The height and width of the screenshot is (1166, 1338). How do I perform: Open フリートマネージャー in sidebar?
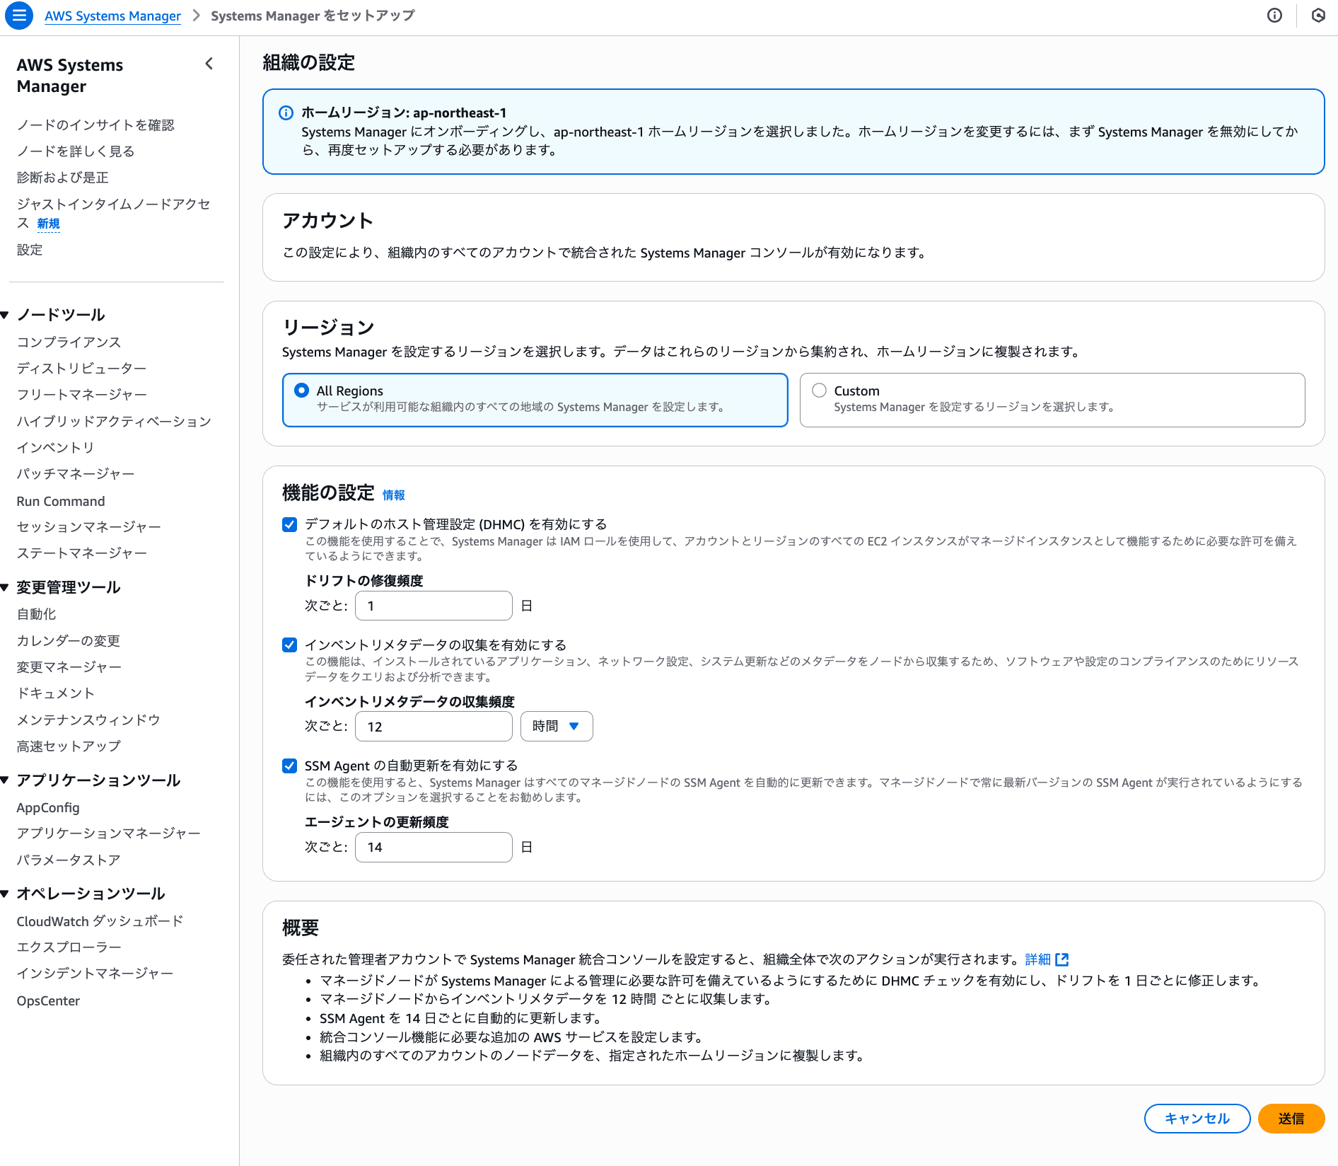click(x=82, y=395)
